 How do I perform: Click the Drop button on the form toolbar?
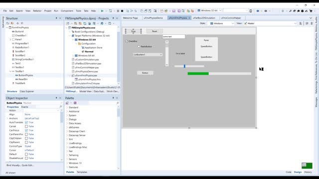(x=133, y=31)
